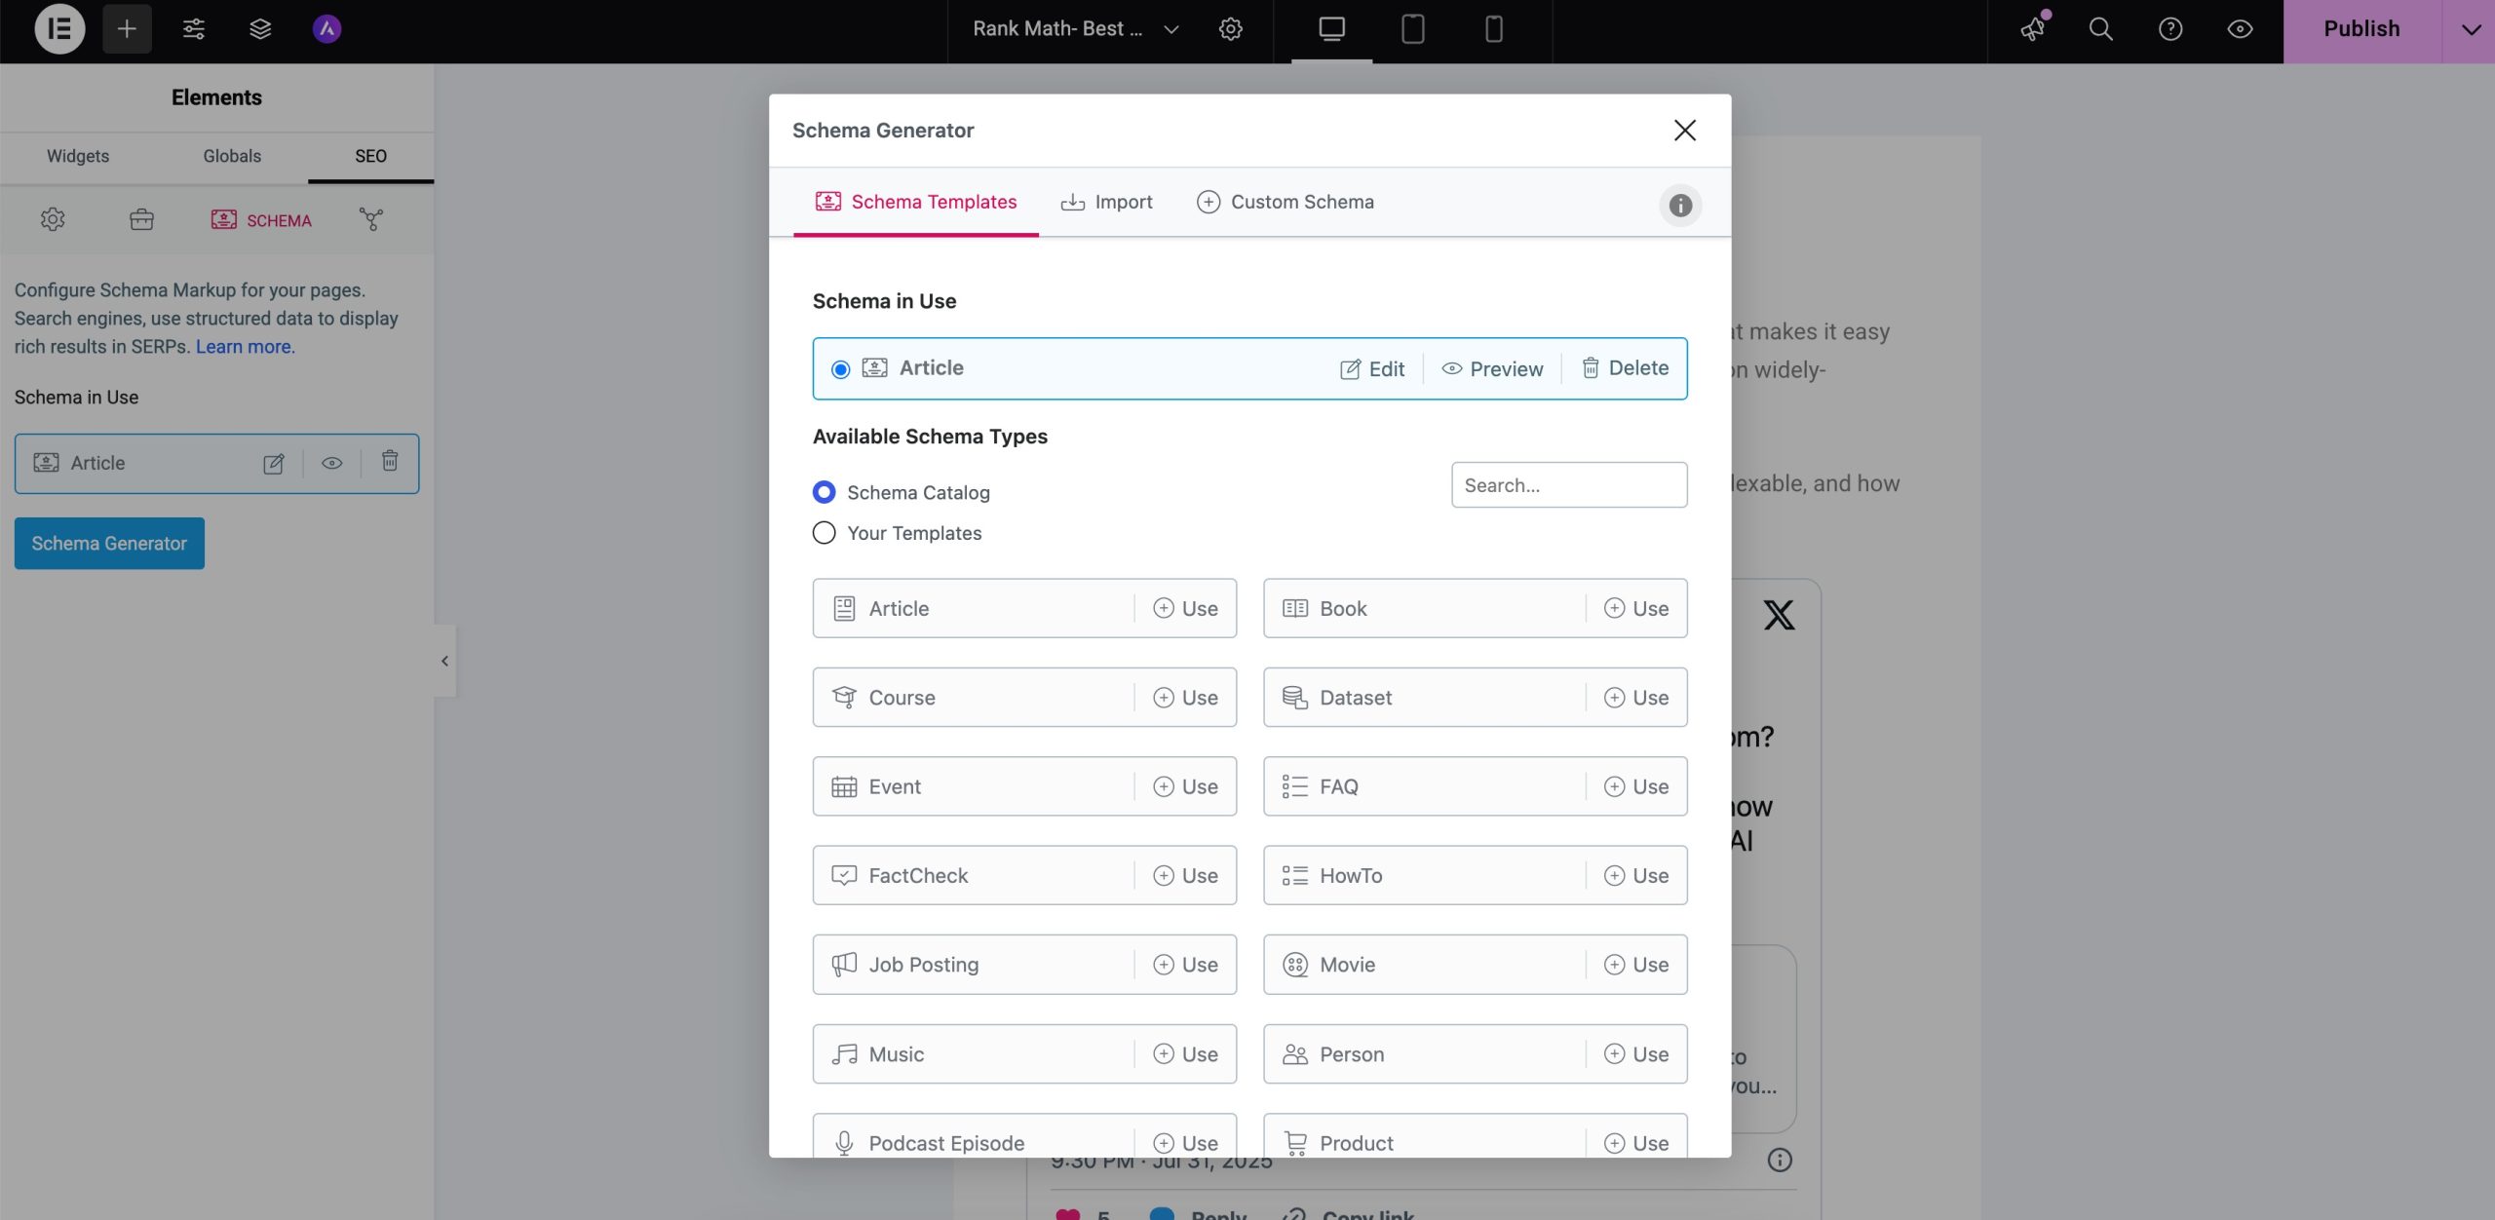Click Use for FAQ schema
This screenshot has height=1220, width=2495.
[1636, 786]
